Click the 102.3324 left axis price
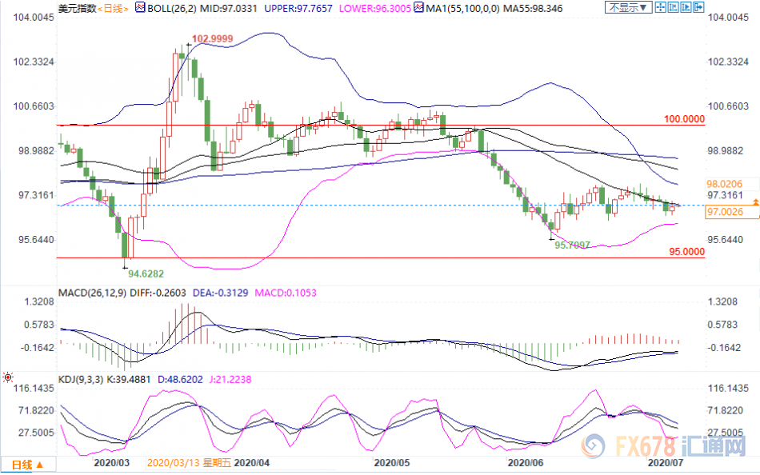 34,62
